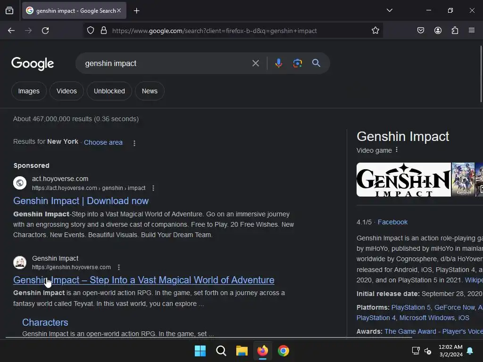Open the iOS platform link
The height and width of the screenshot is (362, 483).
[x=464, y=318]
